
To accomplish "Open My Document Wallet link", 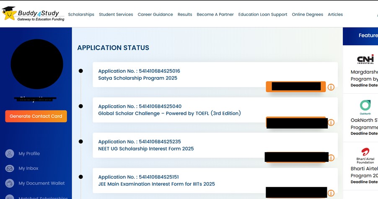I will (x=42, y=184).
